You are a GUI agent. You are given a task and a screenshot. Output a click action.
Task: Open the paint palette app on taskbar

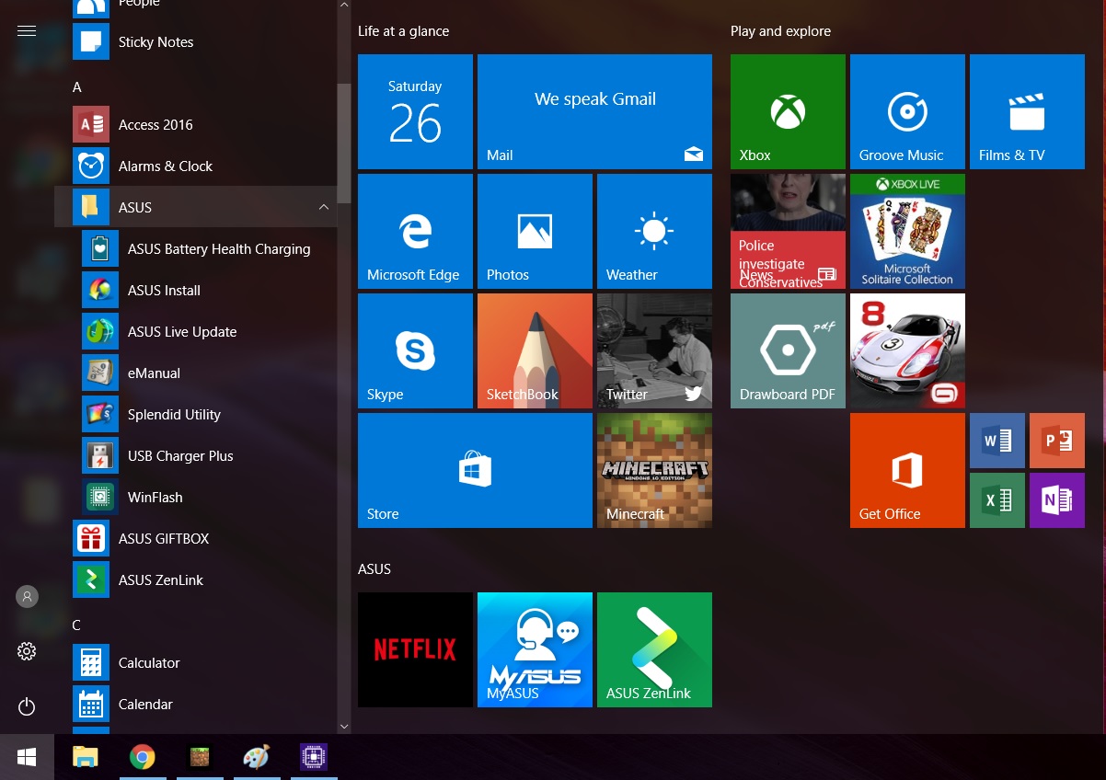pos(257,757)
